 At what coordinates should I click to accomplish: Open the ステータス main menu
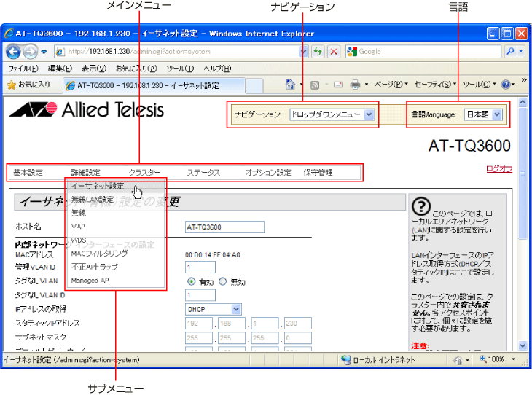[x=203, y=173]
